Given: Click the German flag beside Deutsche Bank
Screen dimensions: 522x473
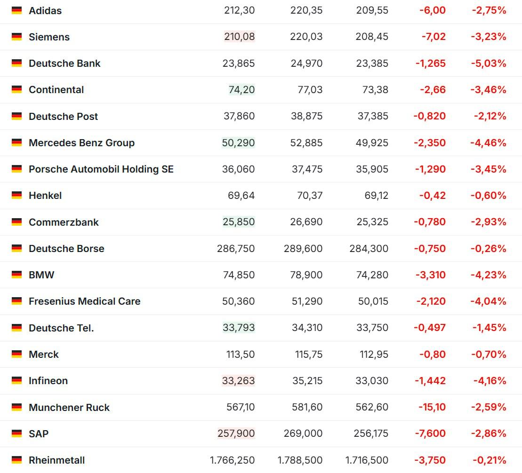Looking at the screenshot, I should tap(17, 63).
